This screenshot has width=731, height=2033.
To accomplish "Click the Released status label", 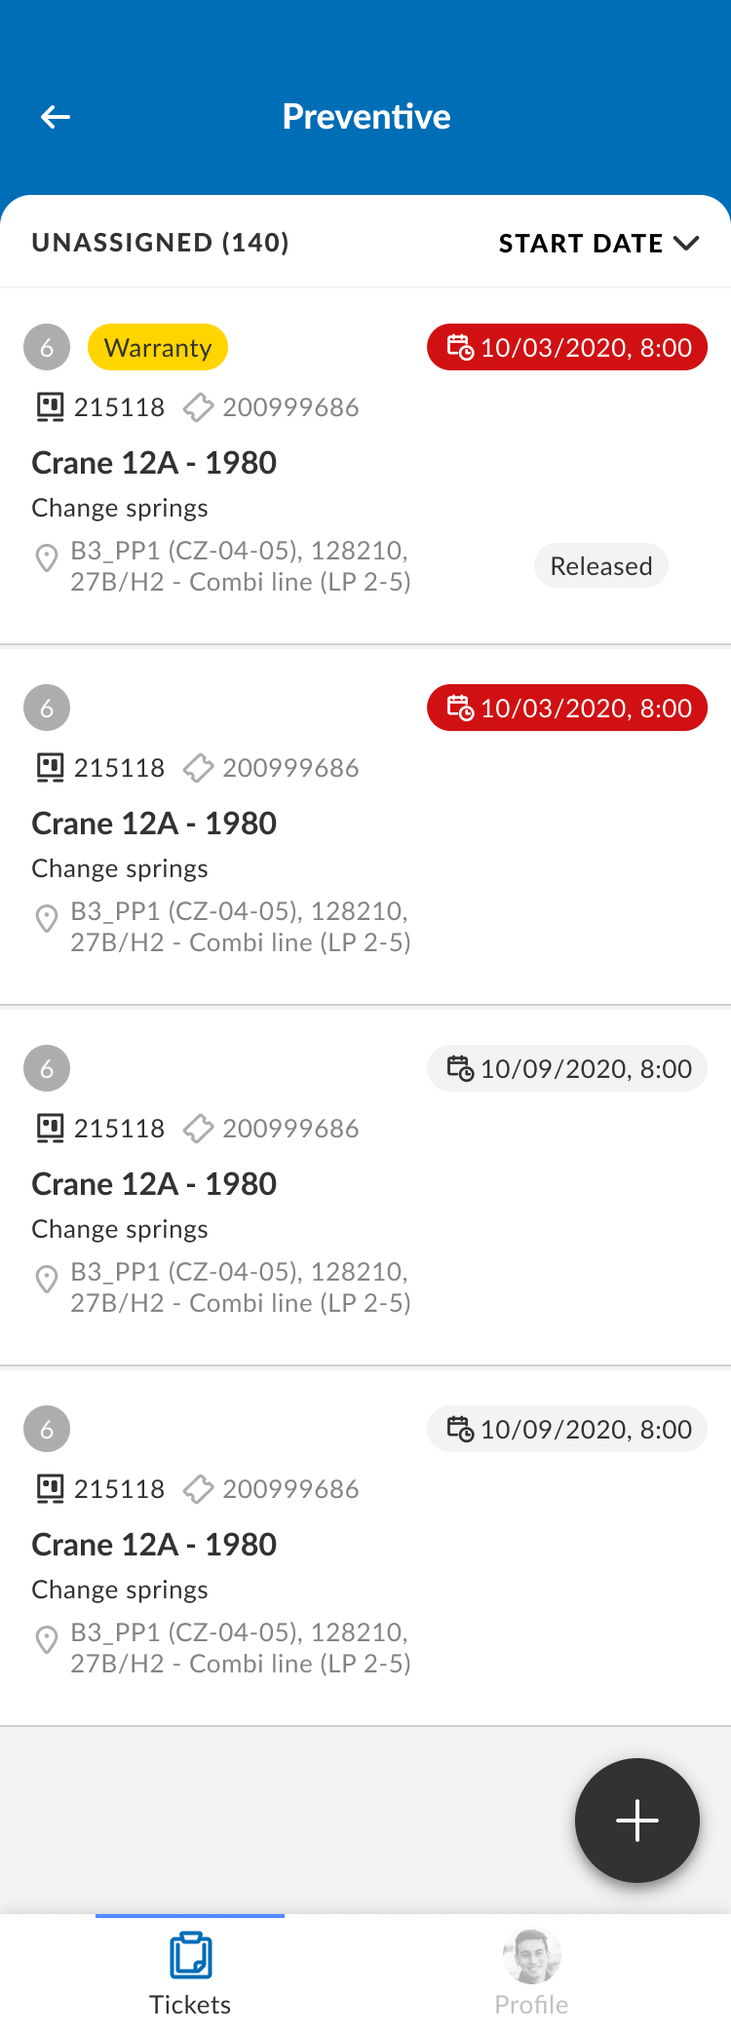I will coord(601,566).
